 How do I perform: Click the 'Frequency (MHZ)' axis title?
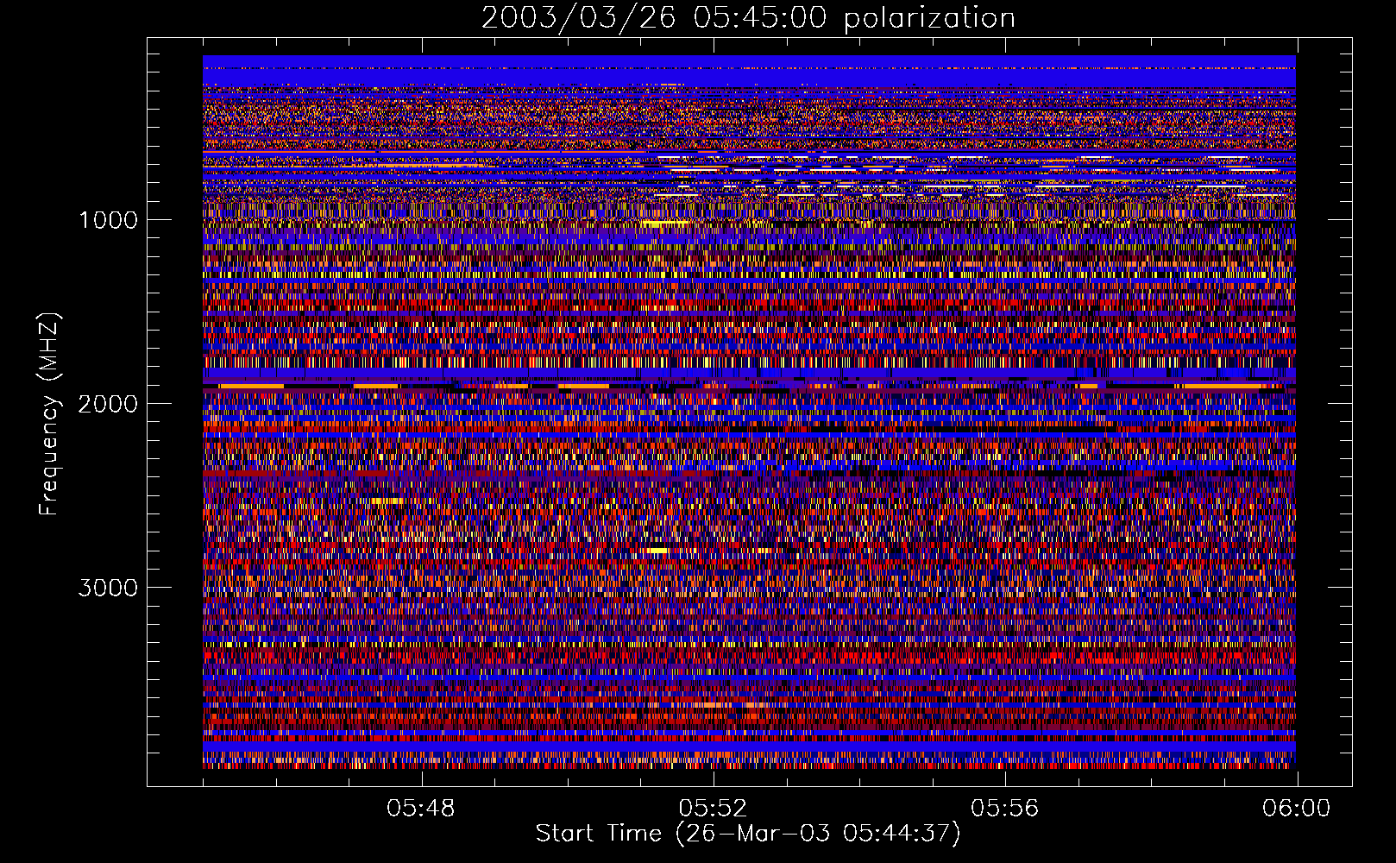pos(49,414)
